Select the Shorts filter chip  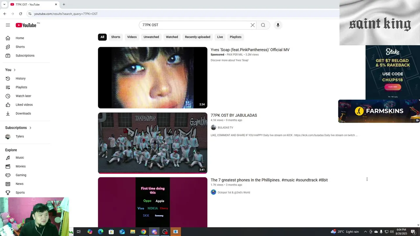(x=115, y=37)
